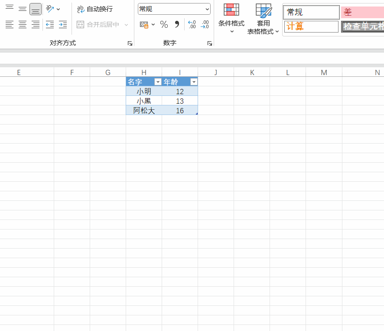Viewport: 384px width, 331px height.
Task: Expand the 常规 number format combo box
Action: 207,9
